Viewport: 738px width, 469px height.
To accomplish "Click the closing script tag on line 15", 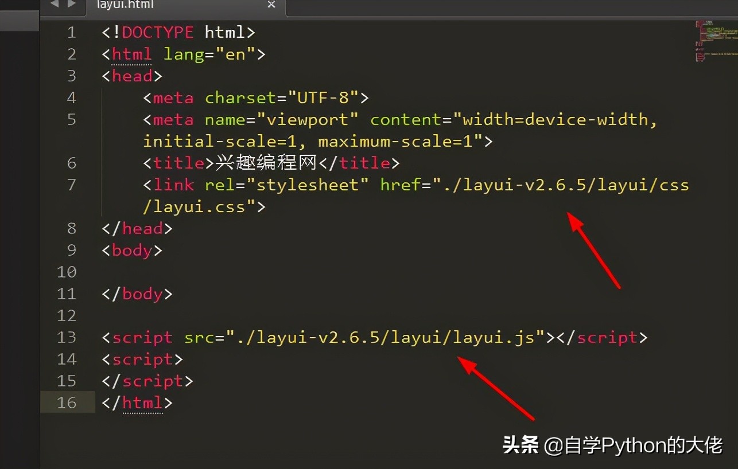I will coord(147,381).
